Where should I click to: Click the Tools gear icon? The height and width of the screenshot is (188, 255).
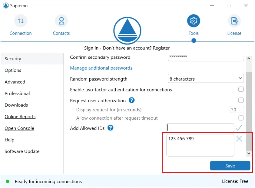(x=193, y=21)
